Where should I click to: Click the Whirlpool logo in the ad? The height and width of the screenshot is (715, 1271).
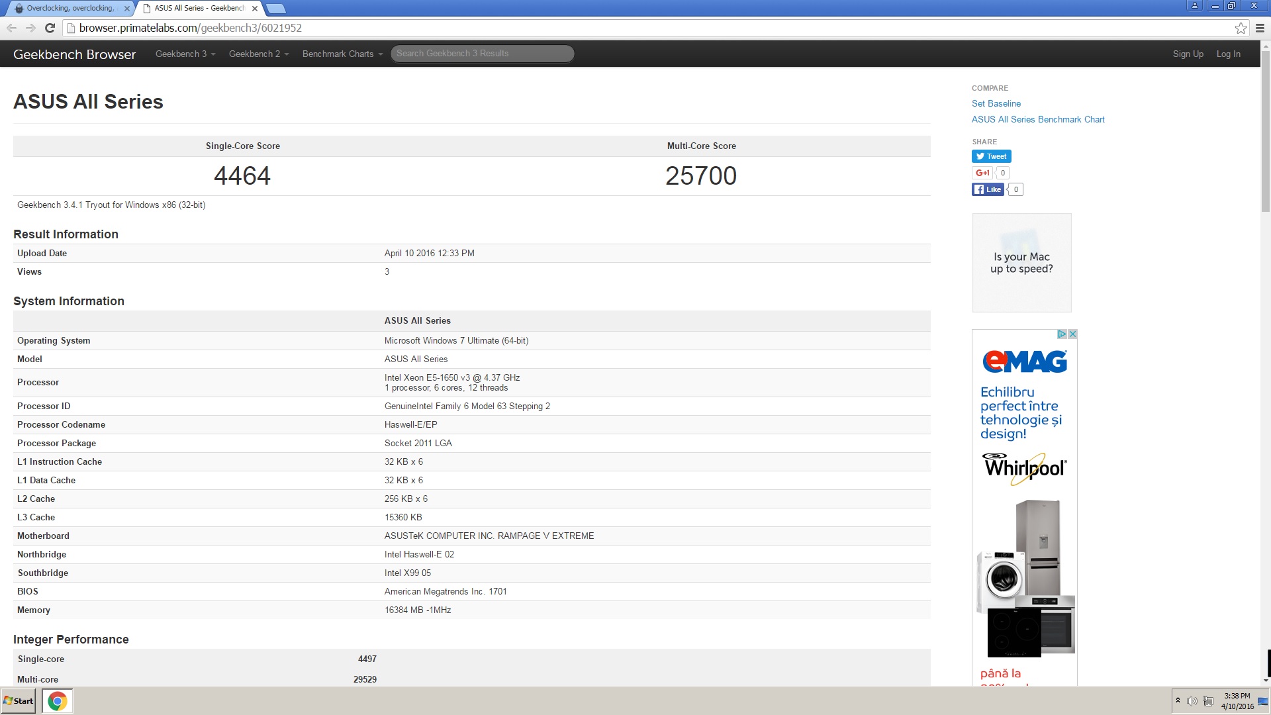(x=1025, y=467)
